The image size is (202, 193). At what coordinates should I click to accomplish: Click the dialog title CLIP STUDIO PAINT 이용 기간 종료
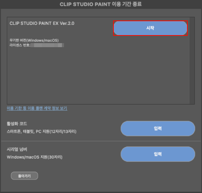coord(101,4)
